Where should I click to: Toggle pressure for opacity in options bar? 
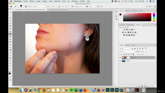pos(59,6)
